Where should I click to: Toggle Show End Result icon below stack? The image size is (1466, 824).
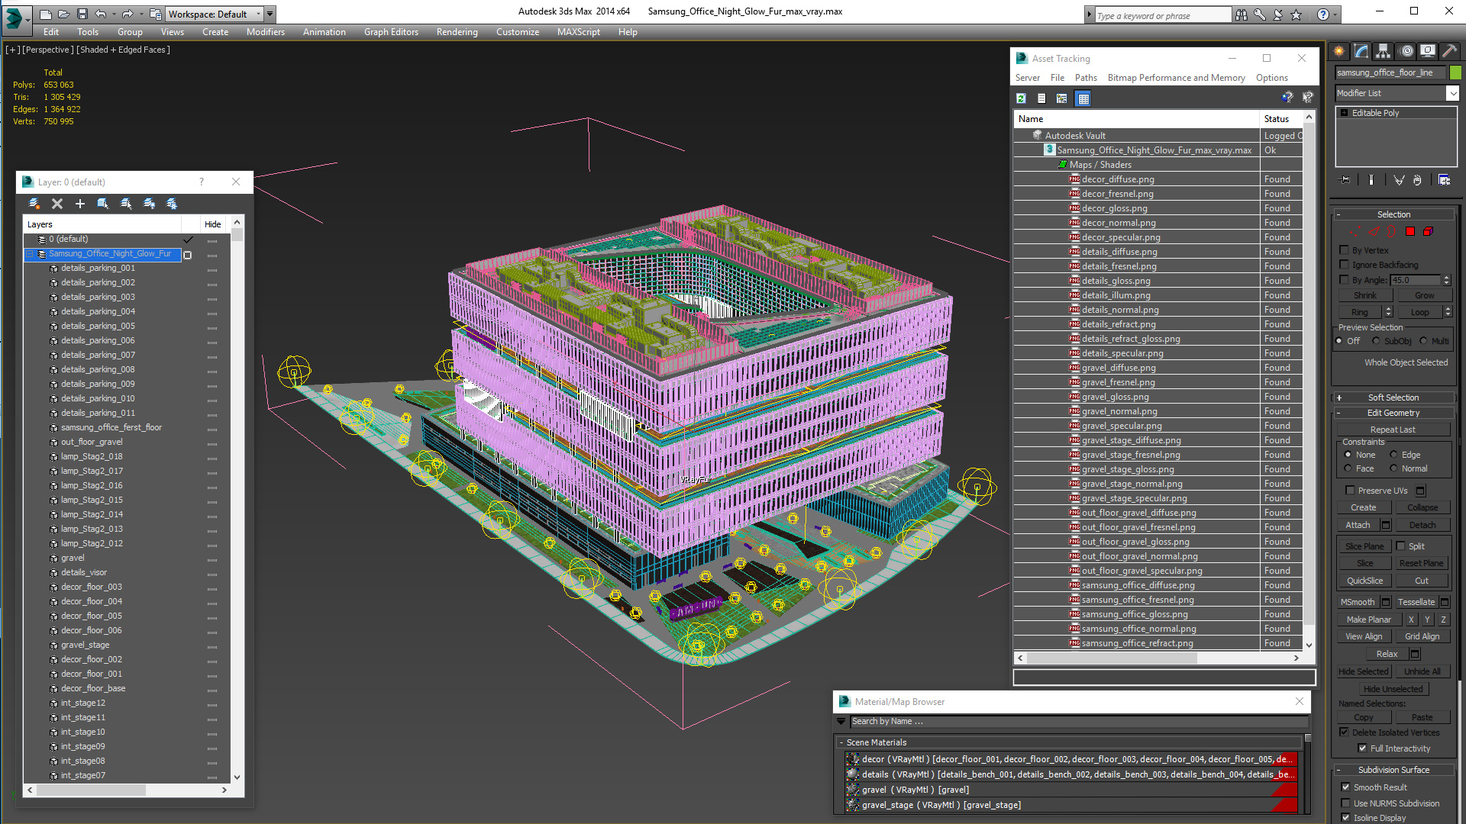pyautogui.click(x=1371, y=180)
